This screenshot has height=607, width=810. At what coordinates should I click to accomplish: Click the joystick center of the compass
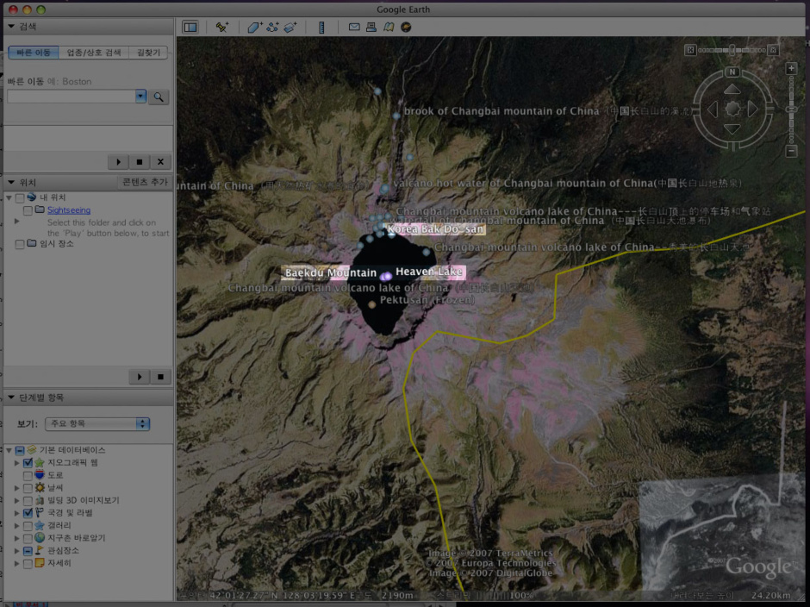[732, 110]
